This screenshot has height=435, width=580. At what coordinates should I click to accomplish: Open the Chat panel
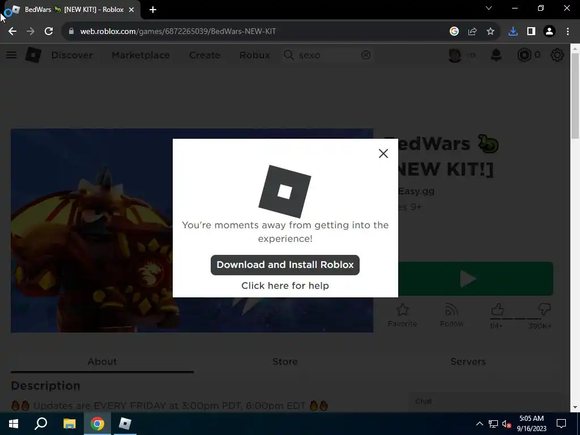pyautogui.click(x=485, y=402)
